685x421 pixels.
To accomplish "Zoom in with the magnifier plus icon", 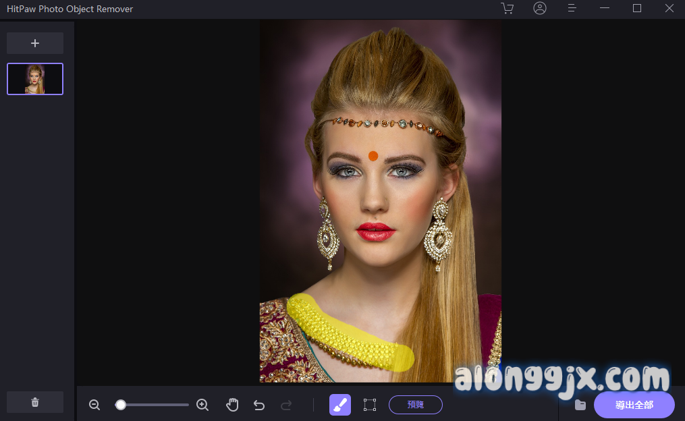I will [202, 405].
